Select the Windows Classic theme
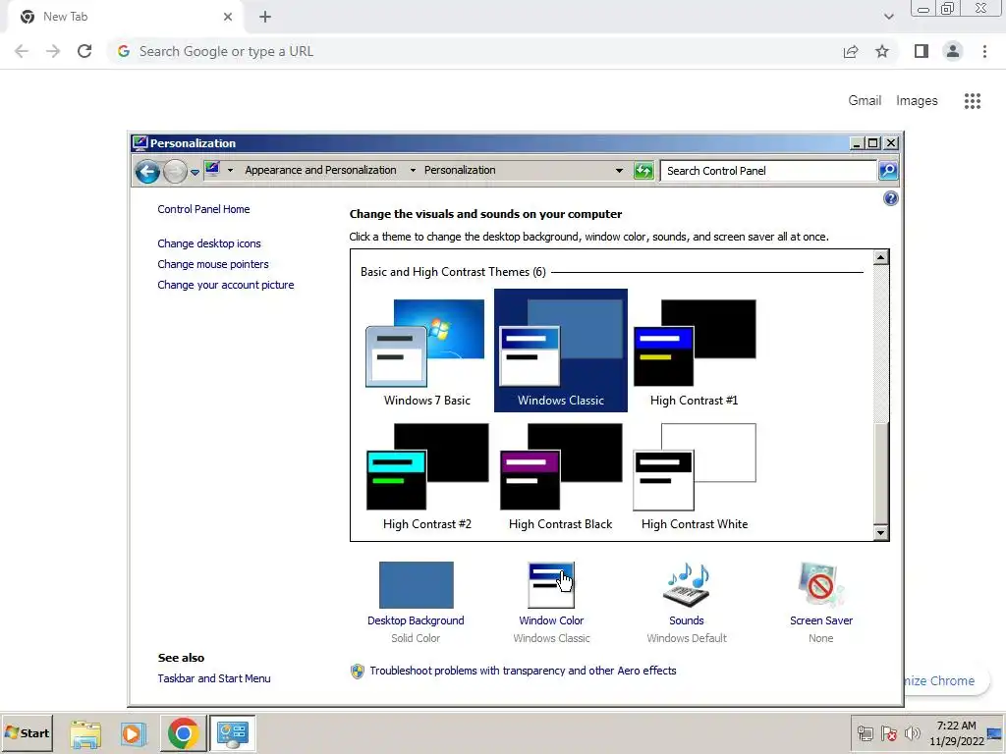This screenshot has width=1006, height=754. [561, 350]
